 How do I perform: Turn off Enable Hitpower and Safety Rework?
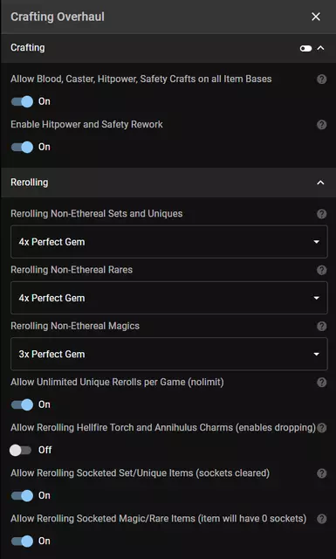22,147
